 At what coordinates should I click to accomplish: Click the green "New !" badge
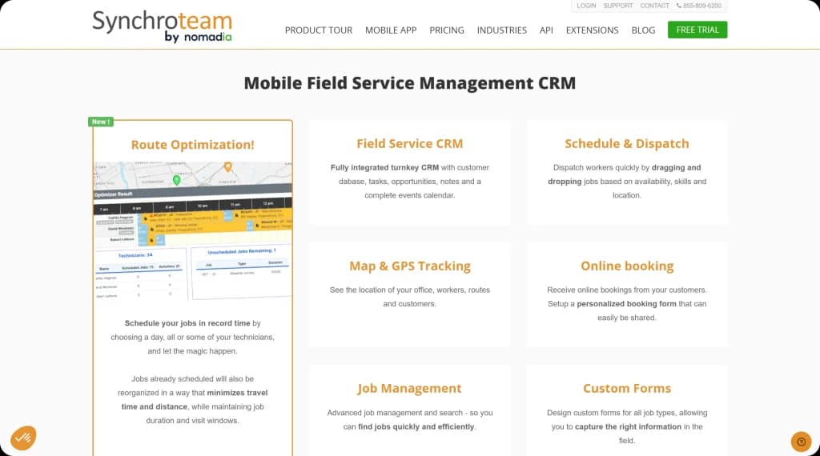pyautogui.click(x=101, y=122)
